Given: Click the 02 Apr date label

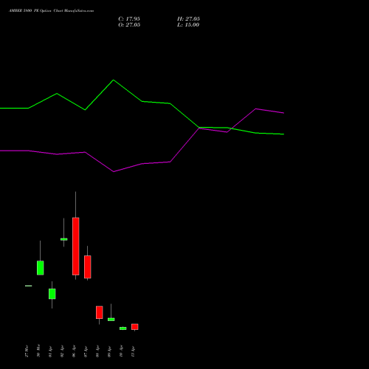Looking at the screenshot, I should [x=62, y=352].
